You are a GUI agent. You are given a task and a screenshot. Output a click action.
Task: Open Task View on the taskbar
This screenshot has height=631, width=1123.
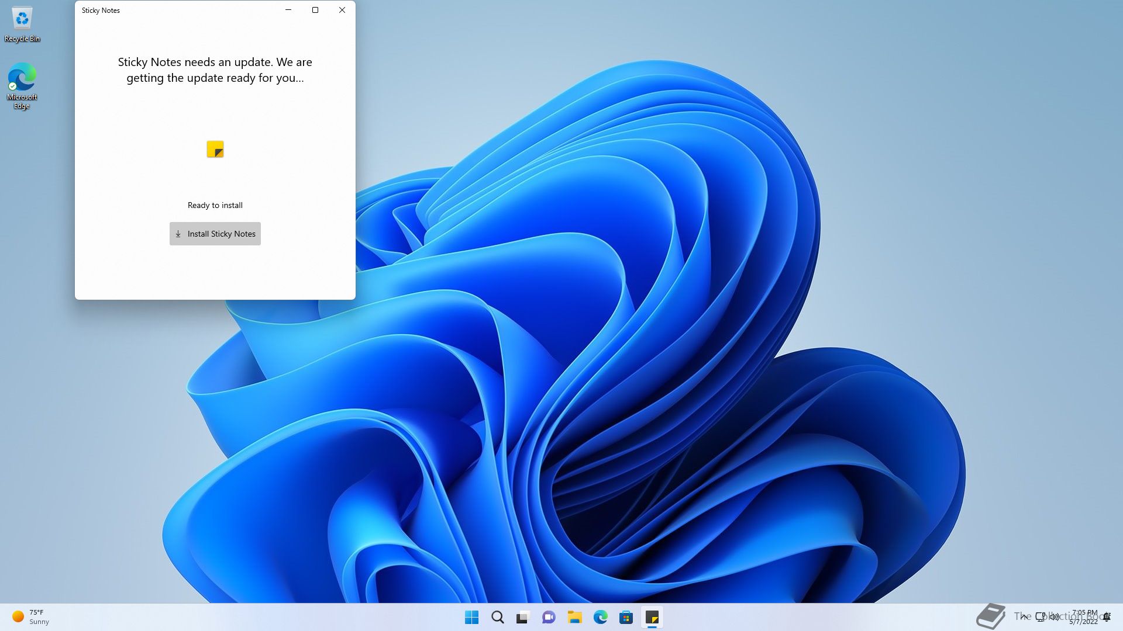(x=522, y=617)
